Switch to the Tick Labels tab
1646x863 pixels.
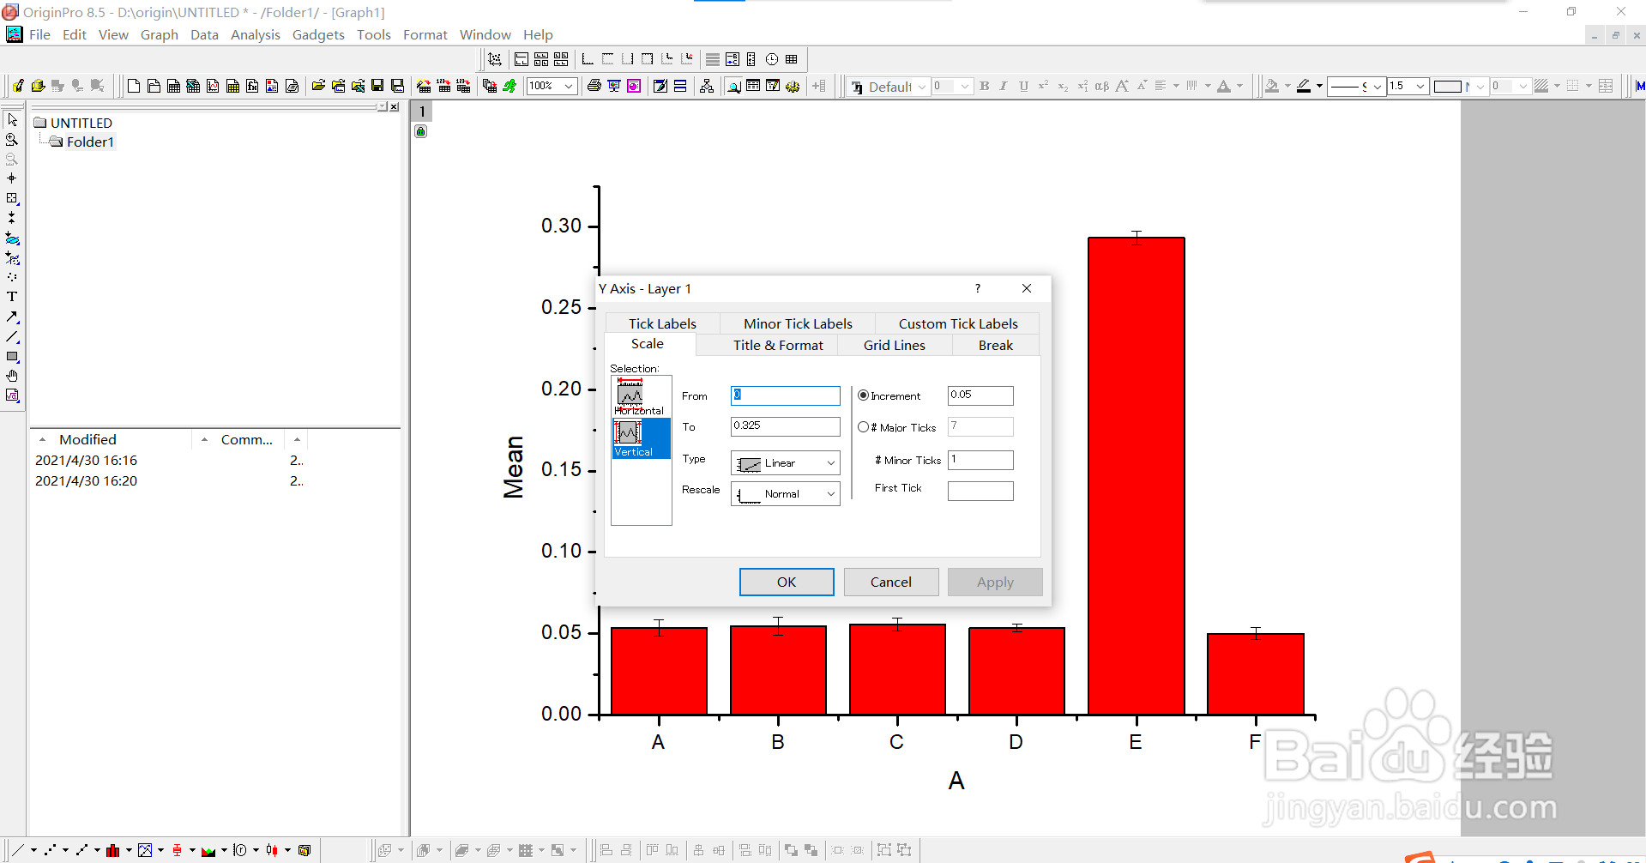[x=662, y=323]
